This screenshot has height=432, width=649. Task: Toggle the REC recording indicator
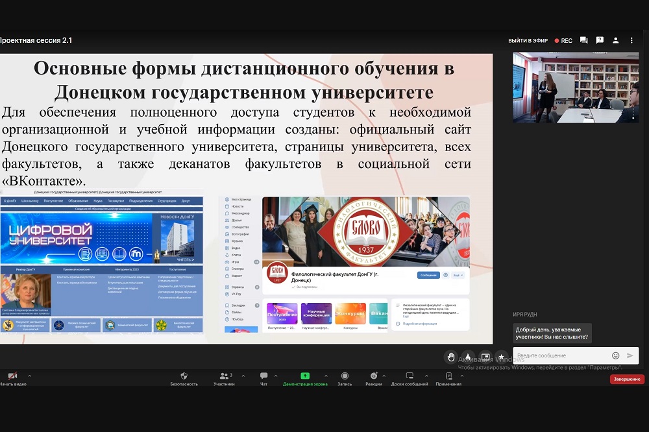563,40
